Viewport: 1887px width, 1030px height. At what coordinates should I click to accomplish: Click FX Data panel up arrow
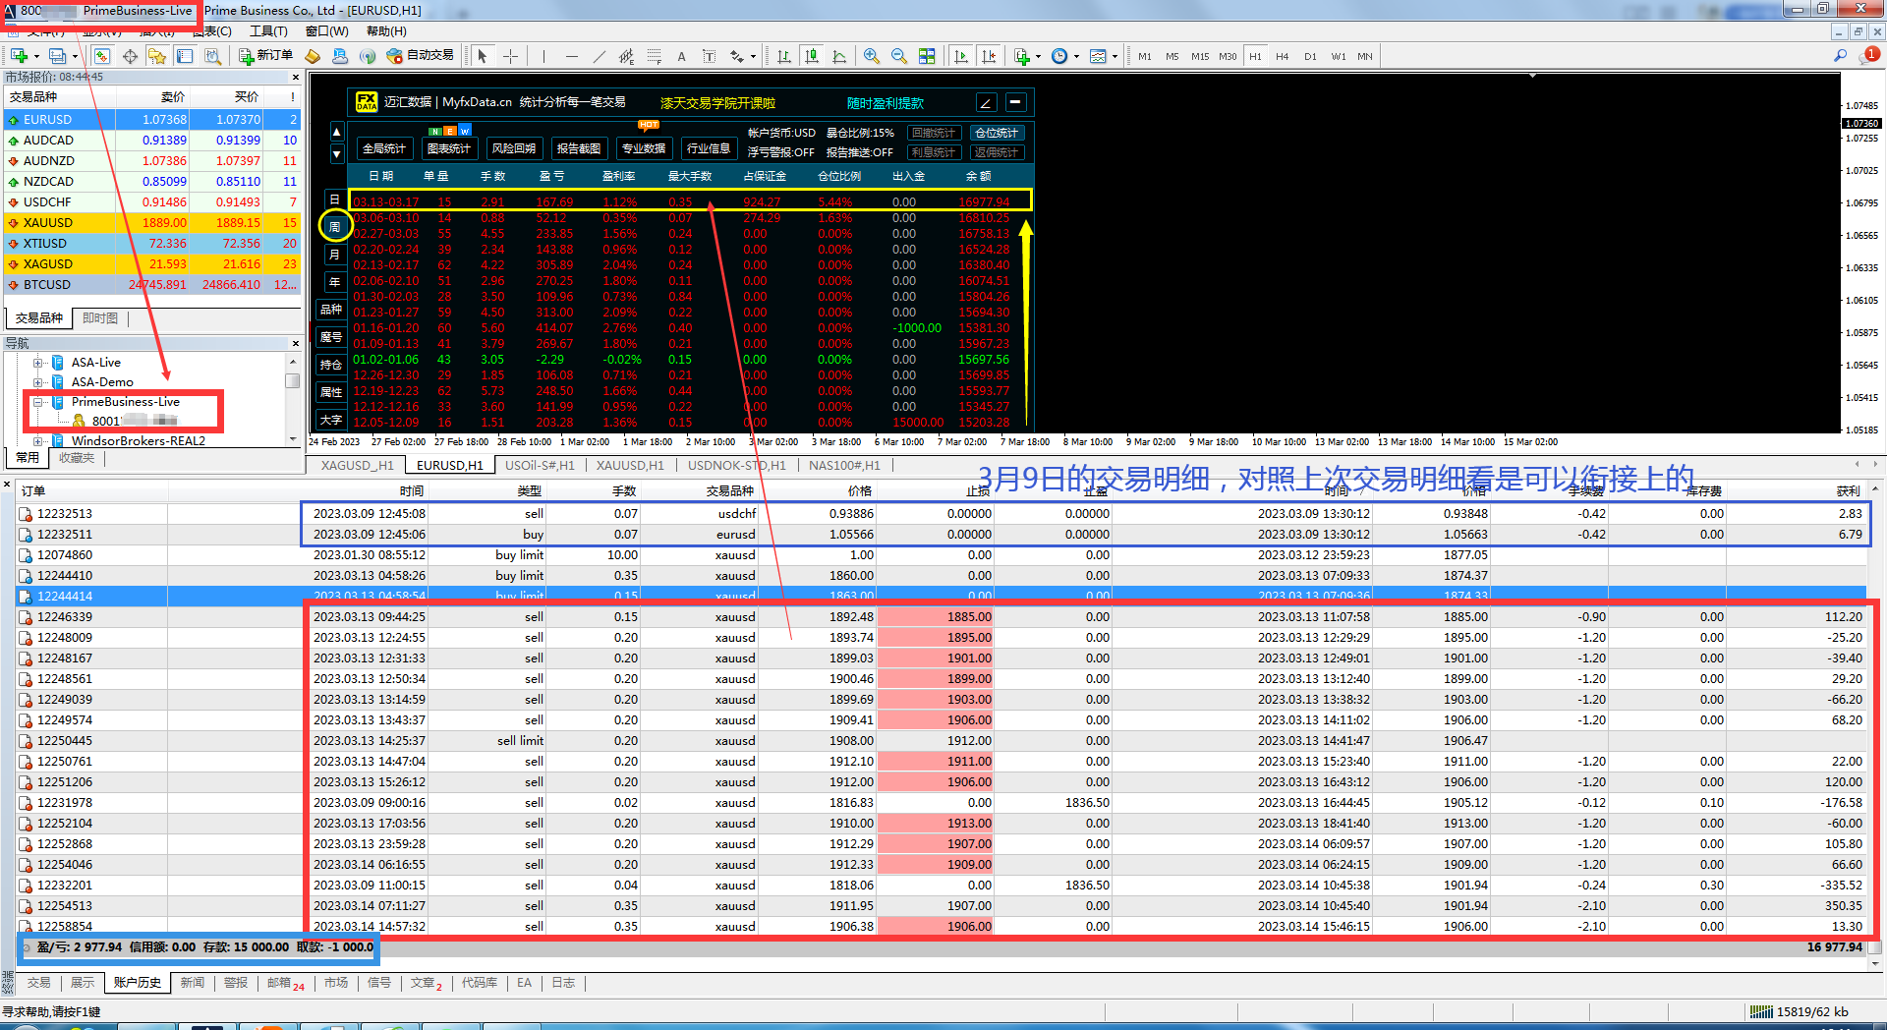click(x=336, y=132)
